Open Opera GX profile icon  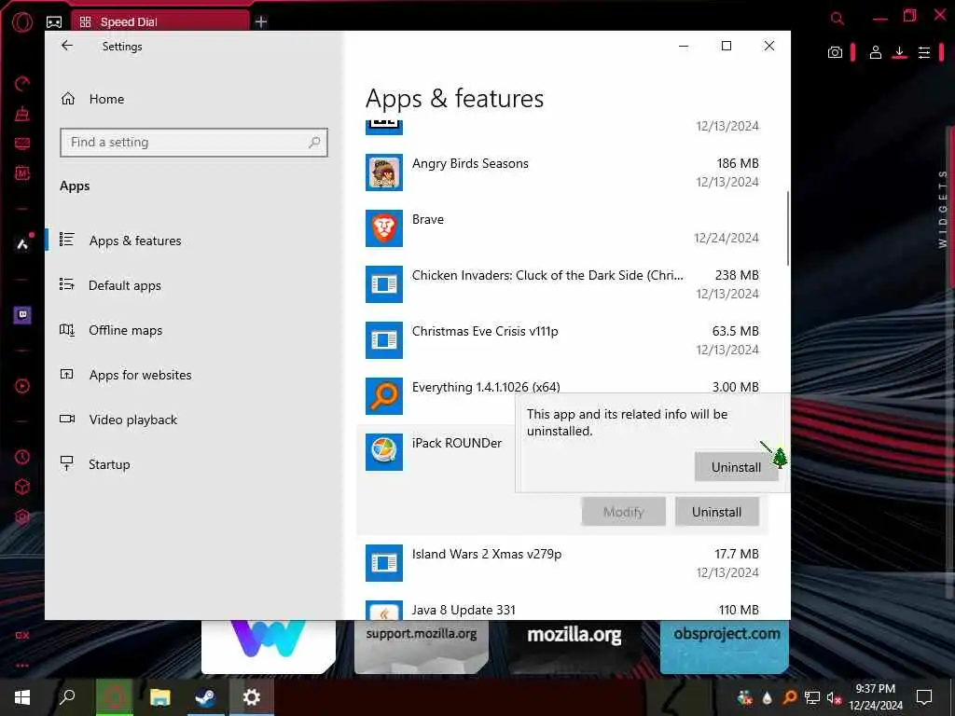pos(875,52)
